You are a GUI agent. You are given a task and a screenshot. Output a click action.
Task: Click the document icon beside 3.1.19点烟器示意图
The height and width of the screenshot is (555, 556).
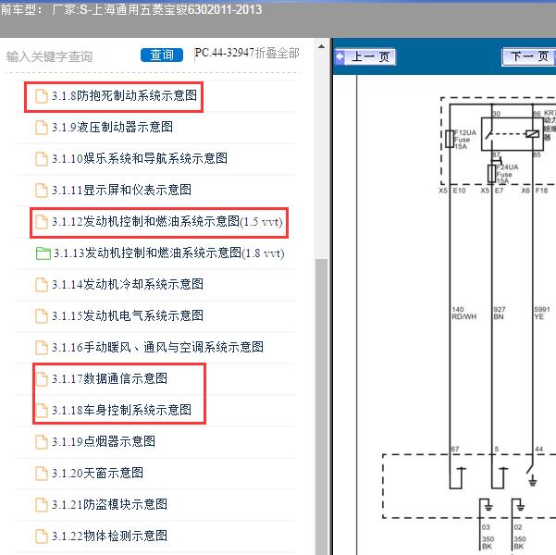coord(42,442)
